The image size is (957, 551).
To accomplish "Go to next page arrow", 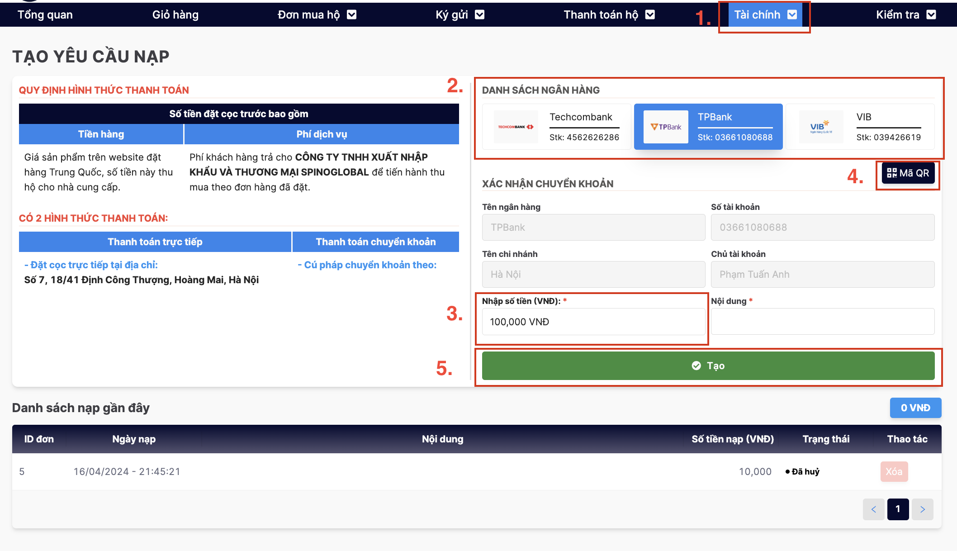I will 922,509.
